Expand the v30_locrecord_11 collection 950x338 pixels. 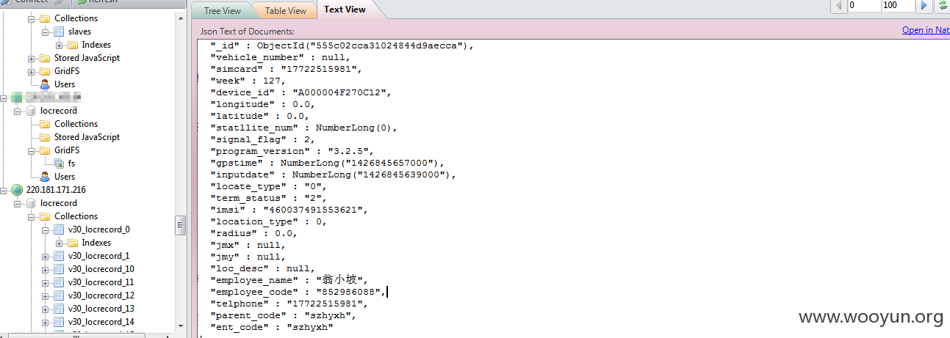pyautogui.click(x=45, y=282)
